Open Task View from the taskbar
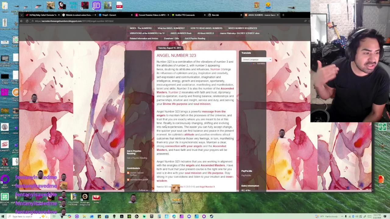This screenshot has height=219, width=390. (54, 216)
